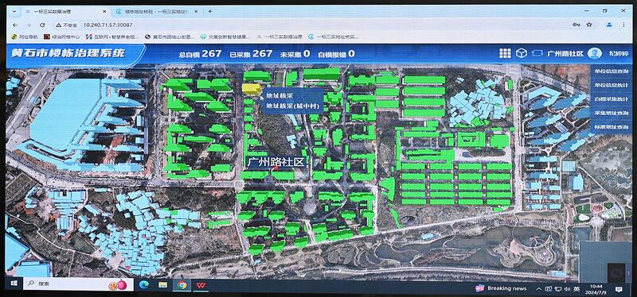Bookmark this page with the star icon
This screenshot has width=637, height=297.
click(x=589, y=25)
